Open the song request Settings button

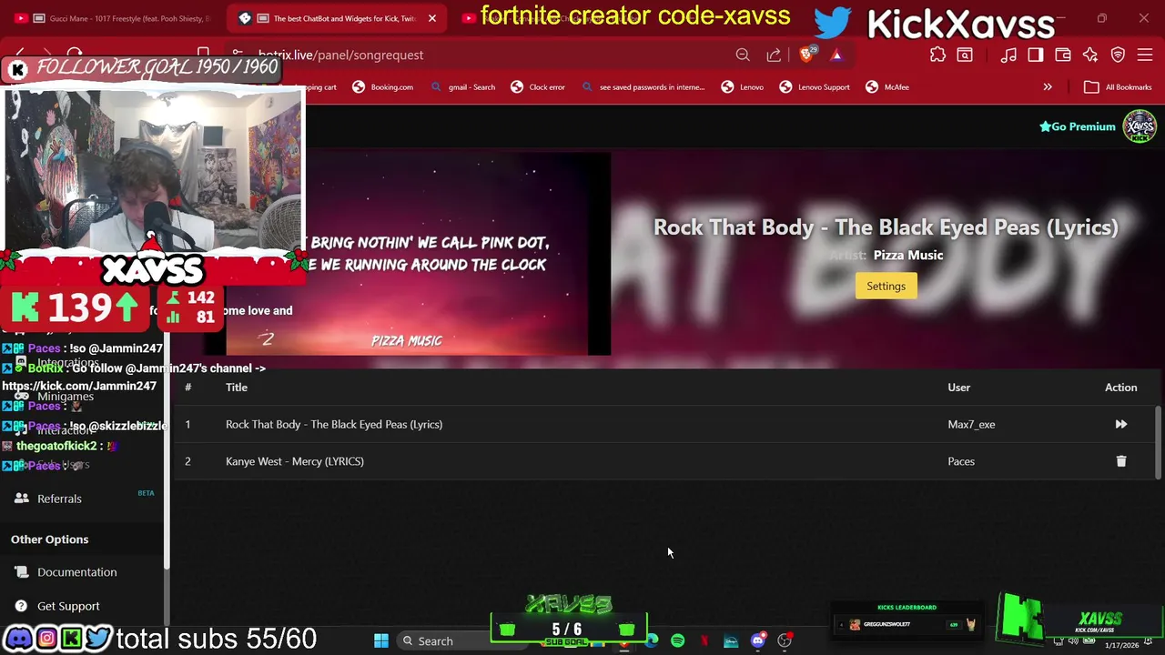[x=886, y=286]
